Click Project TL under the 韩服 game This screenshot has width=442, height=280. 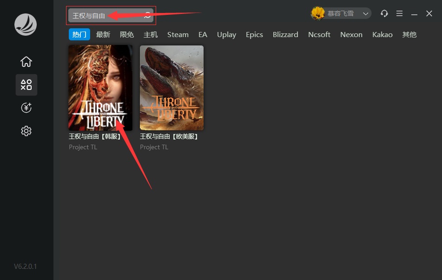[x=83, y=147]
